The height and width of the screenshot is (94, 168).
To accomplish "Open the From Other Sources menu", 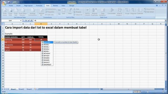I will (23, 12).
